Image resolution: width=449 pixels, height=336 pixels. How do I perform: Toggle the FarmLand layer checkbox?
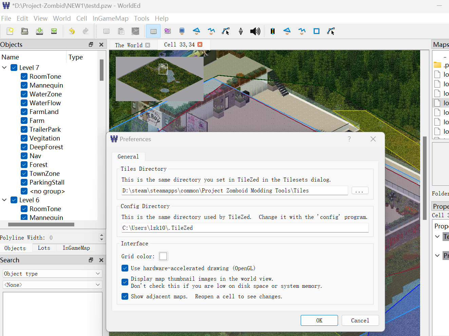click(24, 112)
